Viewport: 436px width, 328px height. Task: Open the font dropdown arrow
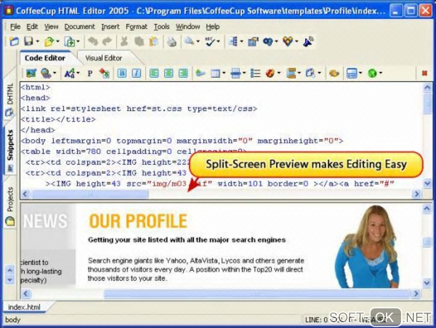(78, 73)
